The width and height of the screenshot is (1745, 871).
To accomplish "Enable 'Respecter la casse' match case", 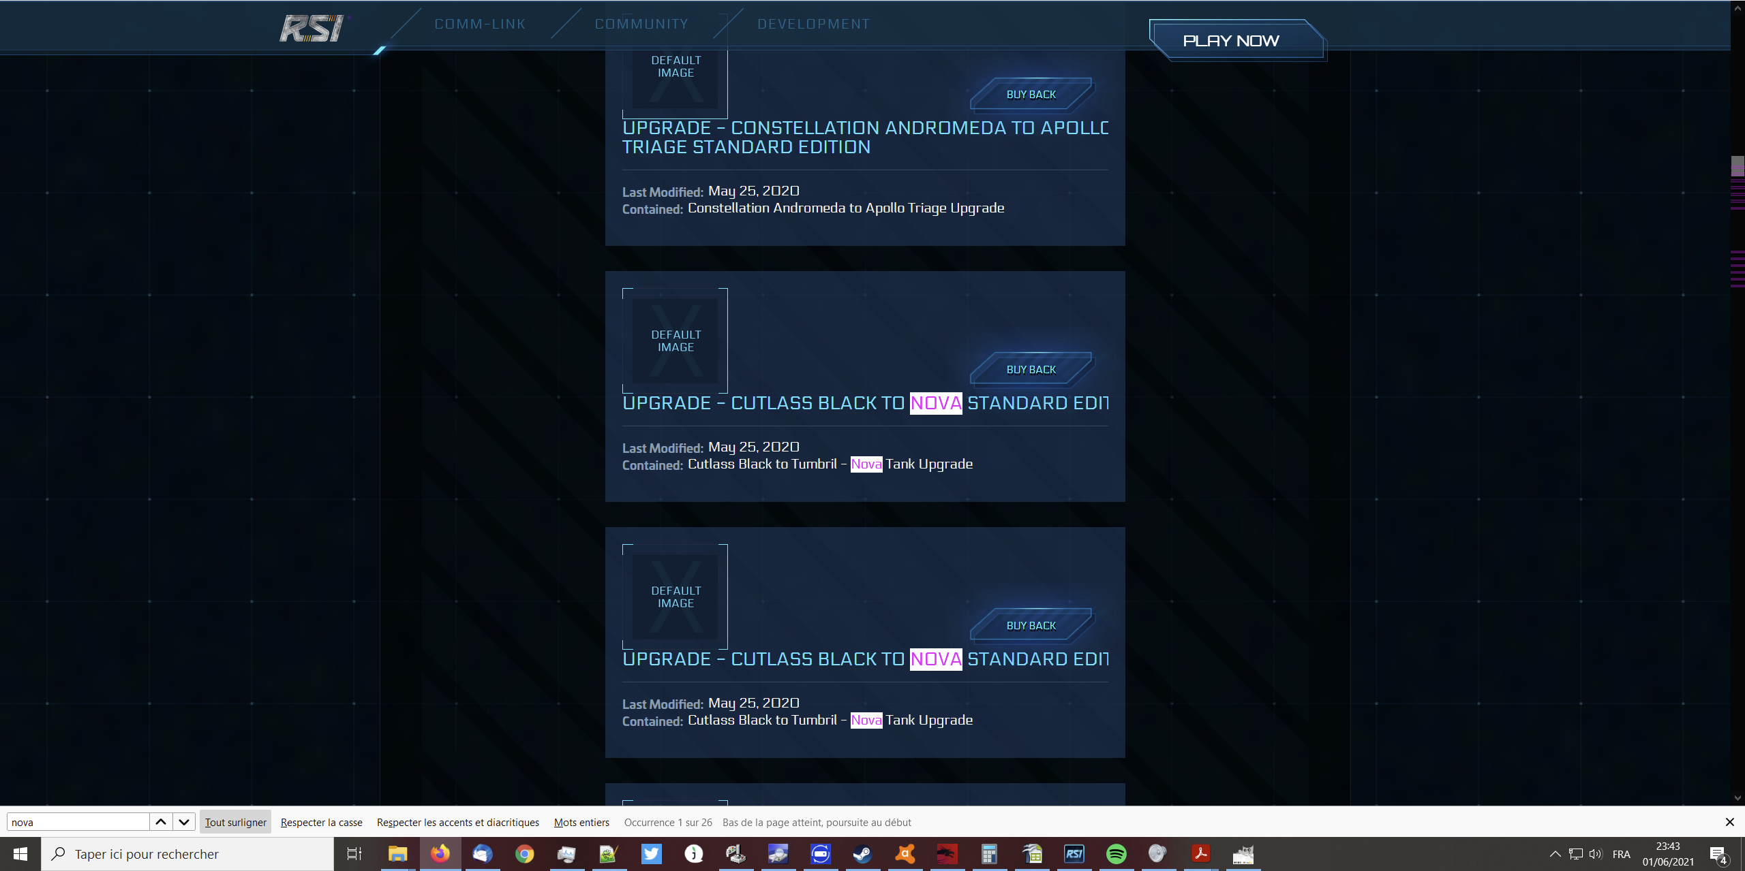I will point(321,822).
